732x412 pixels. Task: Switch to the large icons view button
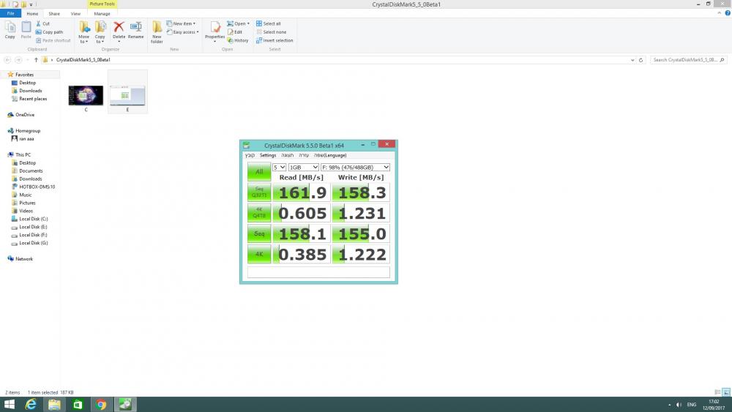coord(726,392)
